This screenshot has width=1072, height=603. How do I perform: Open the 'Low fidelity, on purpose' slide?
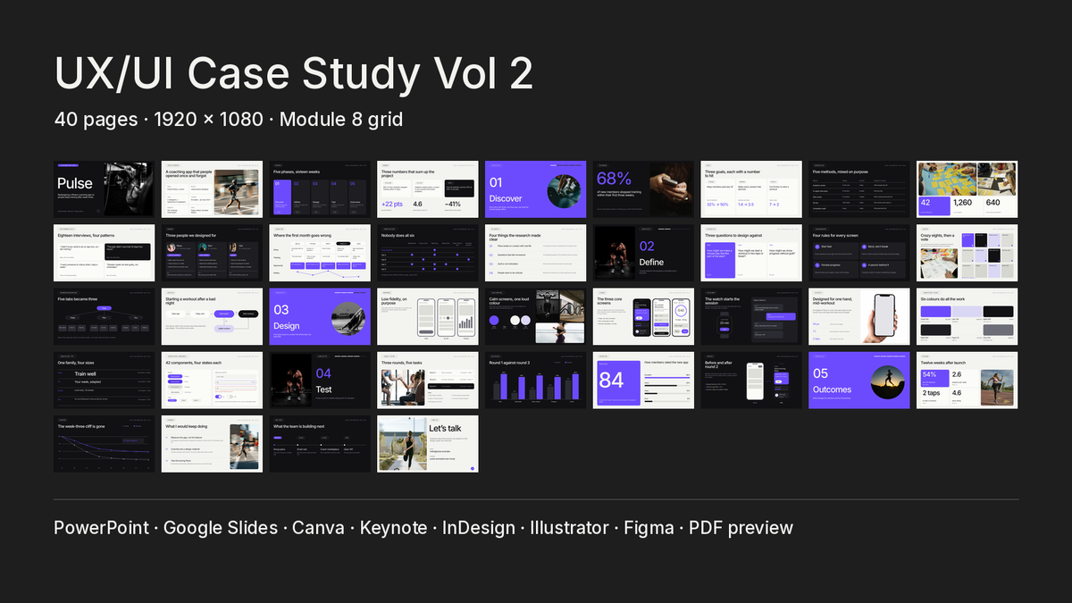[428, 316]
